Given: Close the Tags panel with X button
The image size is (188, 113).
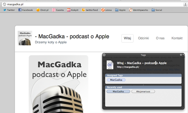Looking at the screenshot, I should tap(104, 55).
